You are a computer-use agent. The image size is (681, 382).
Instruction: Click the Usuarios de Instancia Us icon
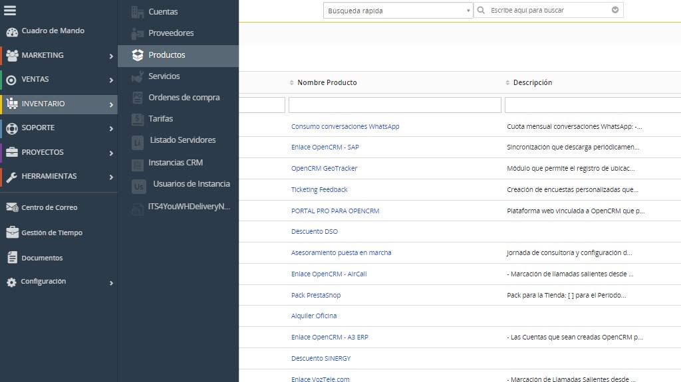coord(138,186)
